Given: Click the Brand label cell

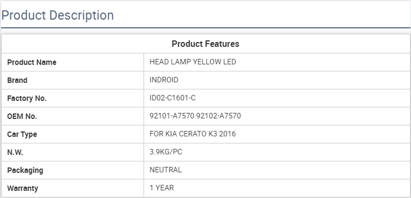Looking at the screenshot, I should 73,80.
